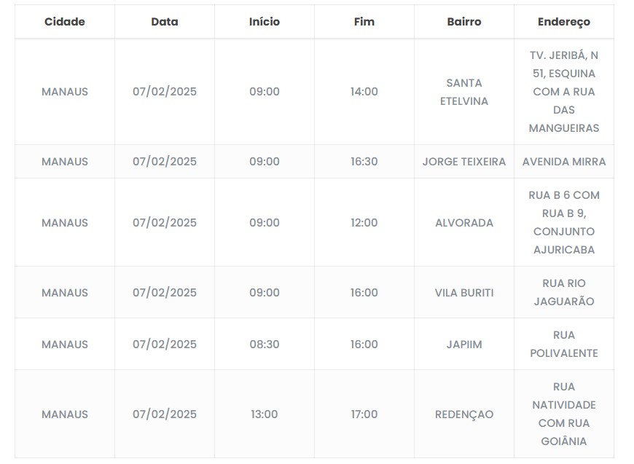Click the JORGE TEIXEIRA bairro cell
634x464 pixels.
point(464,162)
